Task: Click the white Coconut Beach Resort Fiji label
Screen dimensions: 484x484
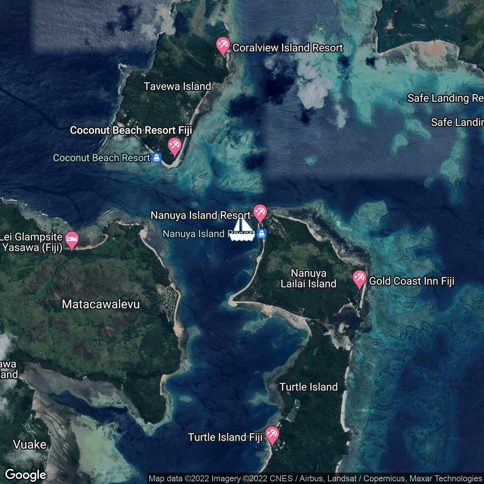Action: click(131, 130)
